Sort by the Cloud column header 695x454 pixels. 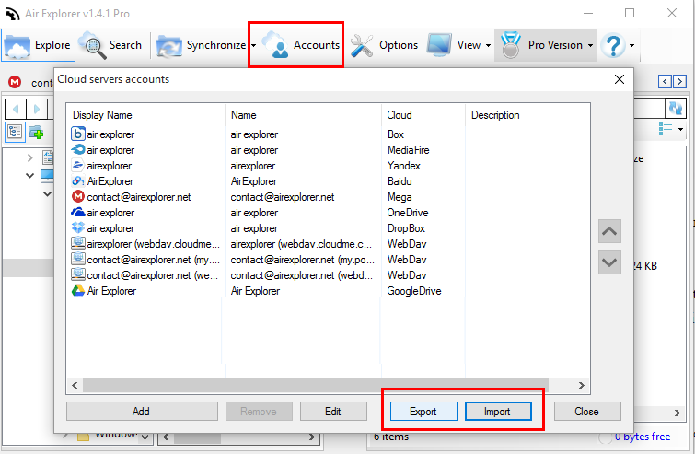423,115
